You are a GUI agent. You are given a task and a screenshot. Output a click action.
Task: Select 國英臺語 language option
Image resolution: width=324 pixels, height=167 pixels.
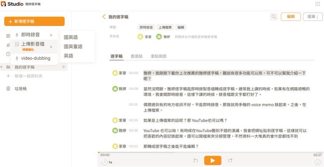click(x=73, y=47)
